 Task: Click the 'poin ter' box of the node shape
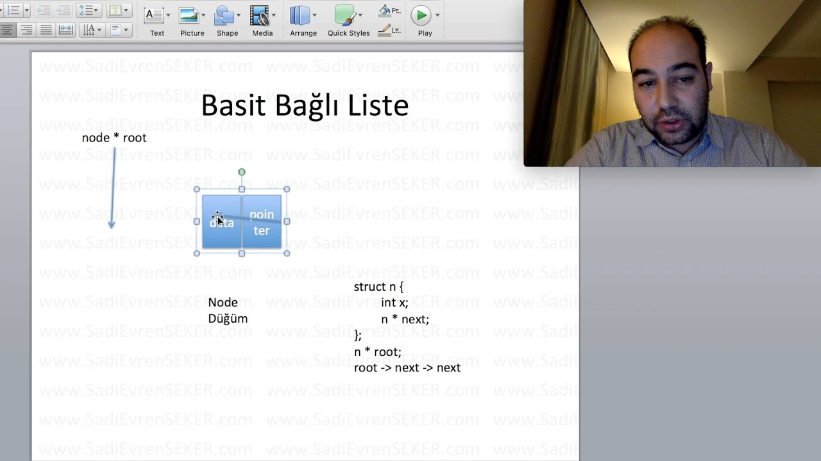(262, 222)
